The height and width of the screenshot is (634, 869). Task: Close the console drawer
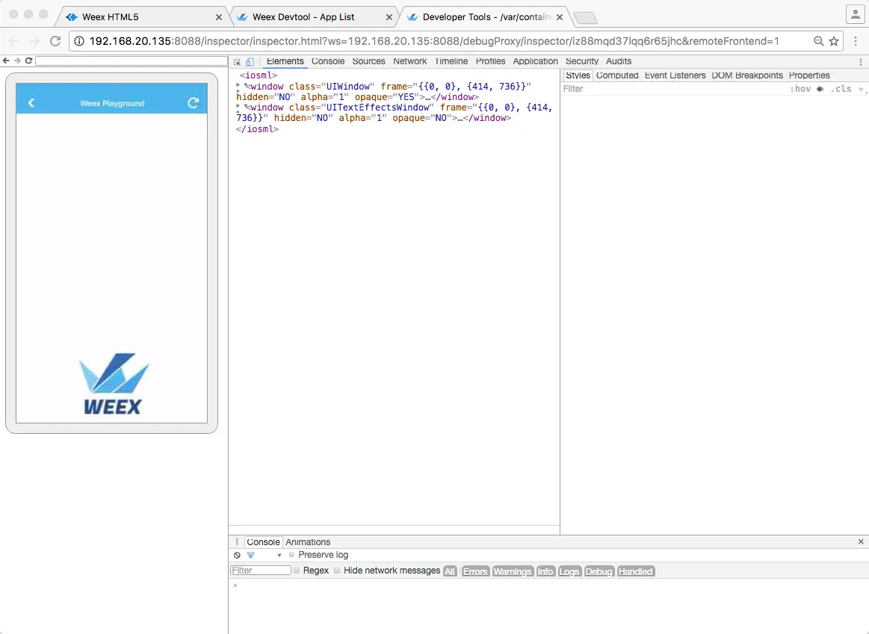click(x=861, y=541)
